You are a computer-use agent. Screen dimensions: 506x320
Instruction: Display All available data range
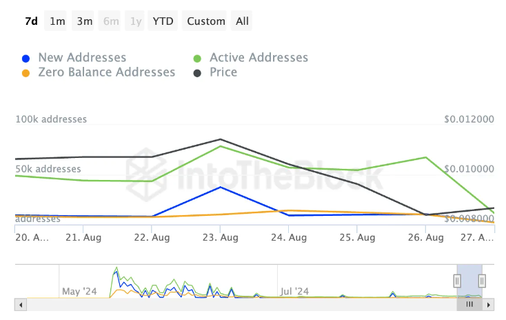coord(242,21)
